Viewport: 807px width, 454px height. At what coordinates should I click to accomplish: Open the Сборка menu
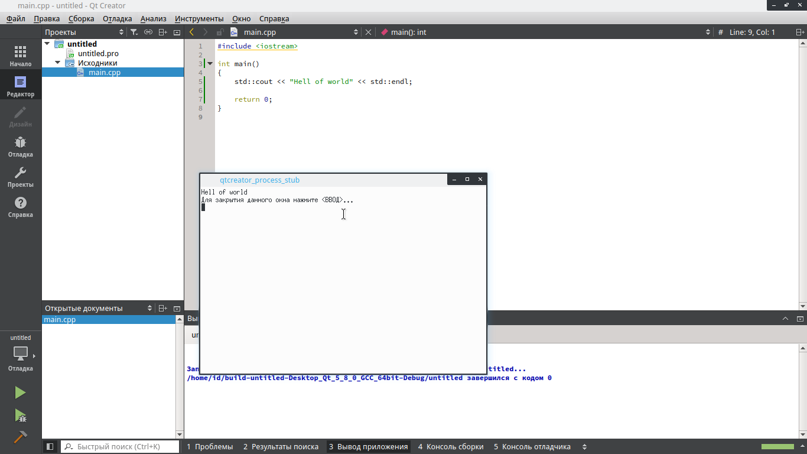click(x=81, y=19)
